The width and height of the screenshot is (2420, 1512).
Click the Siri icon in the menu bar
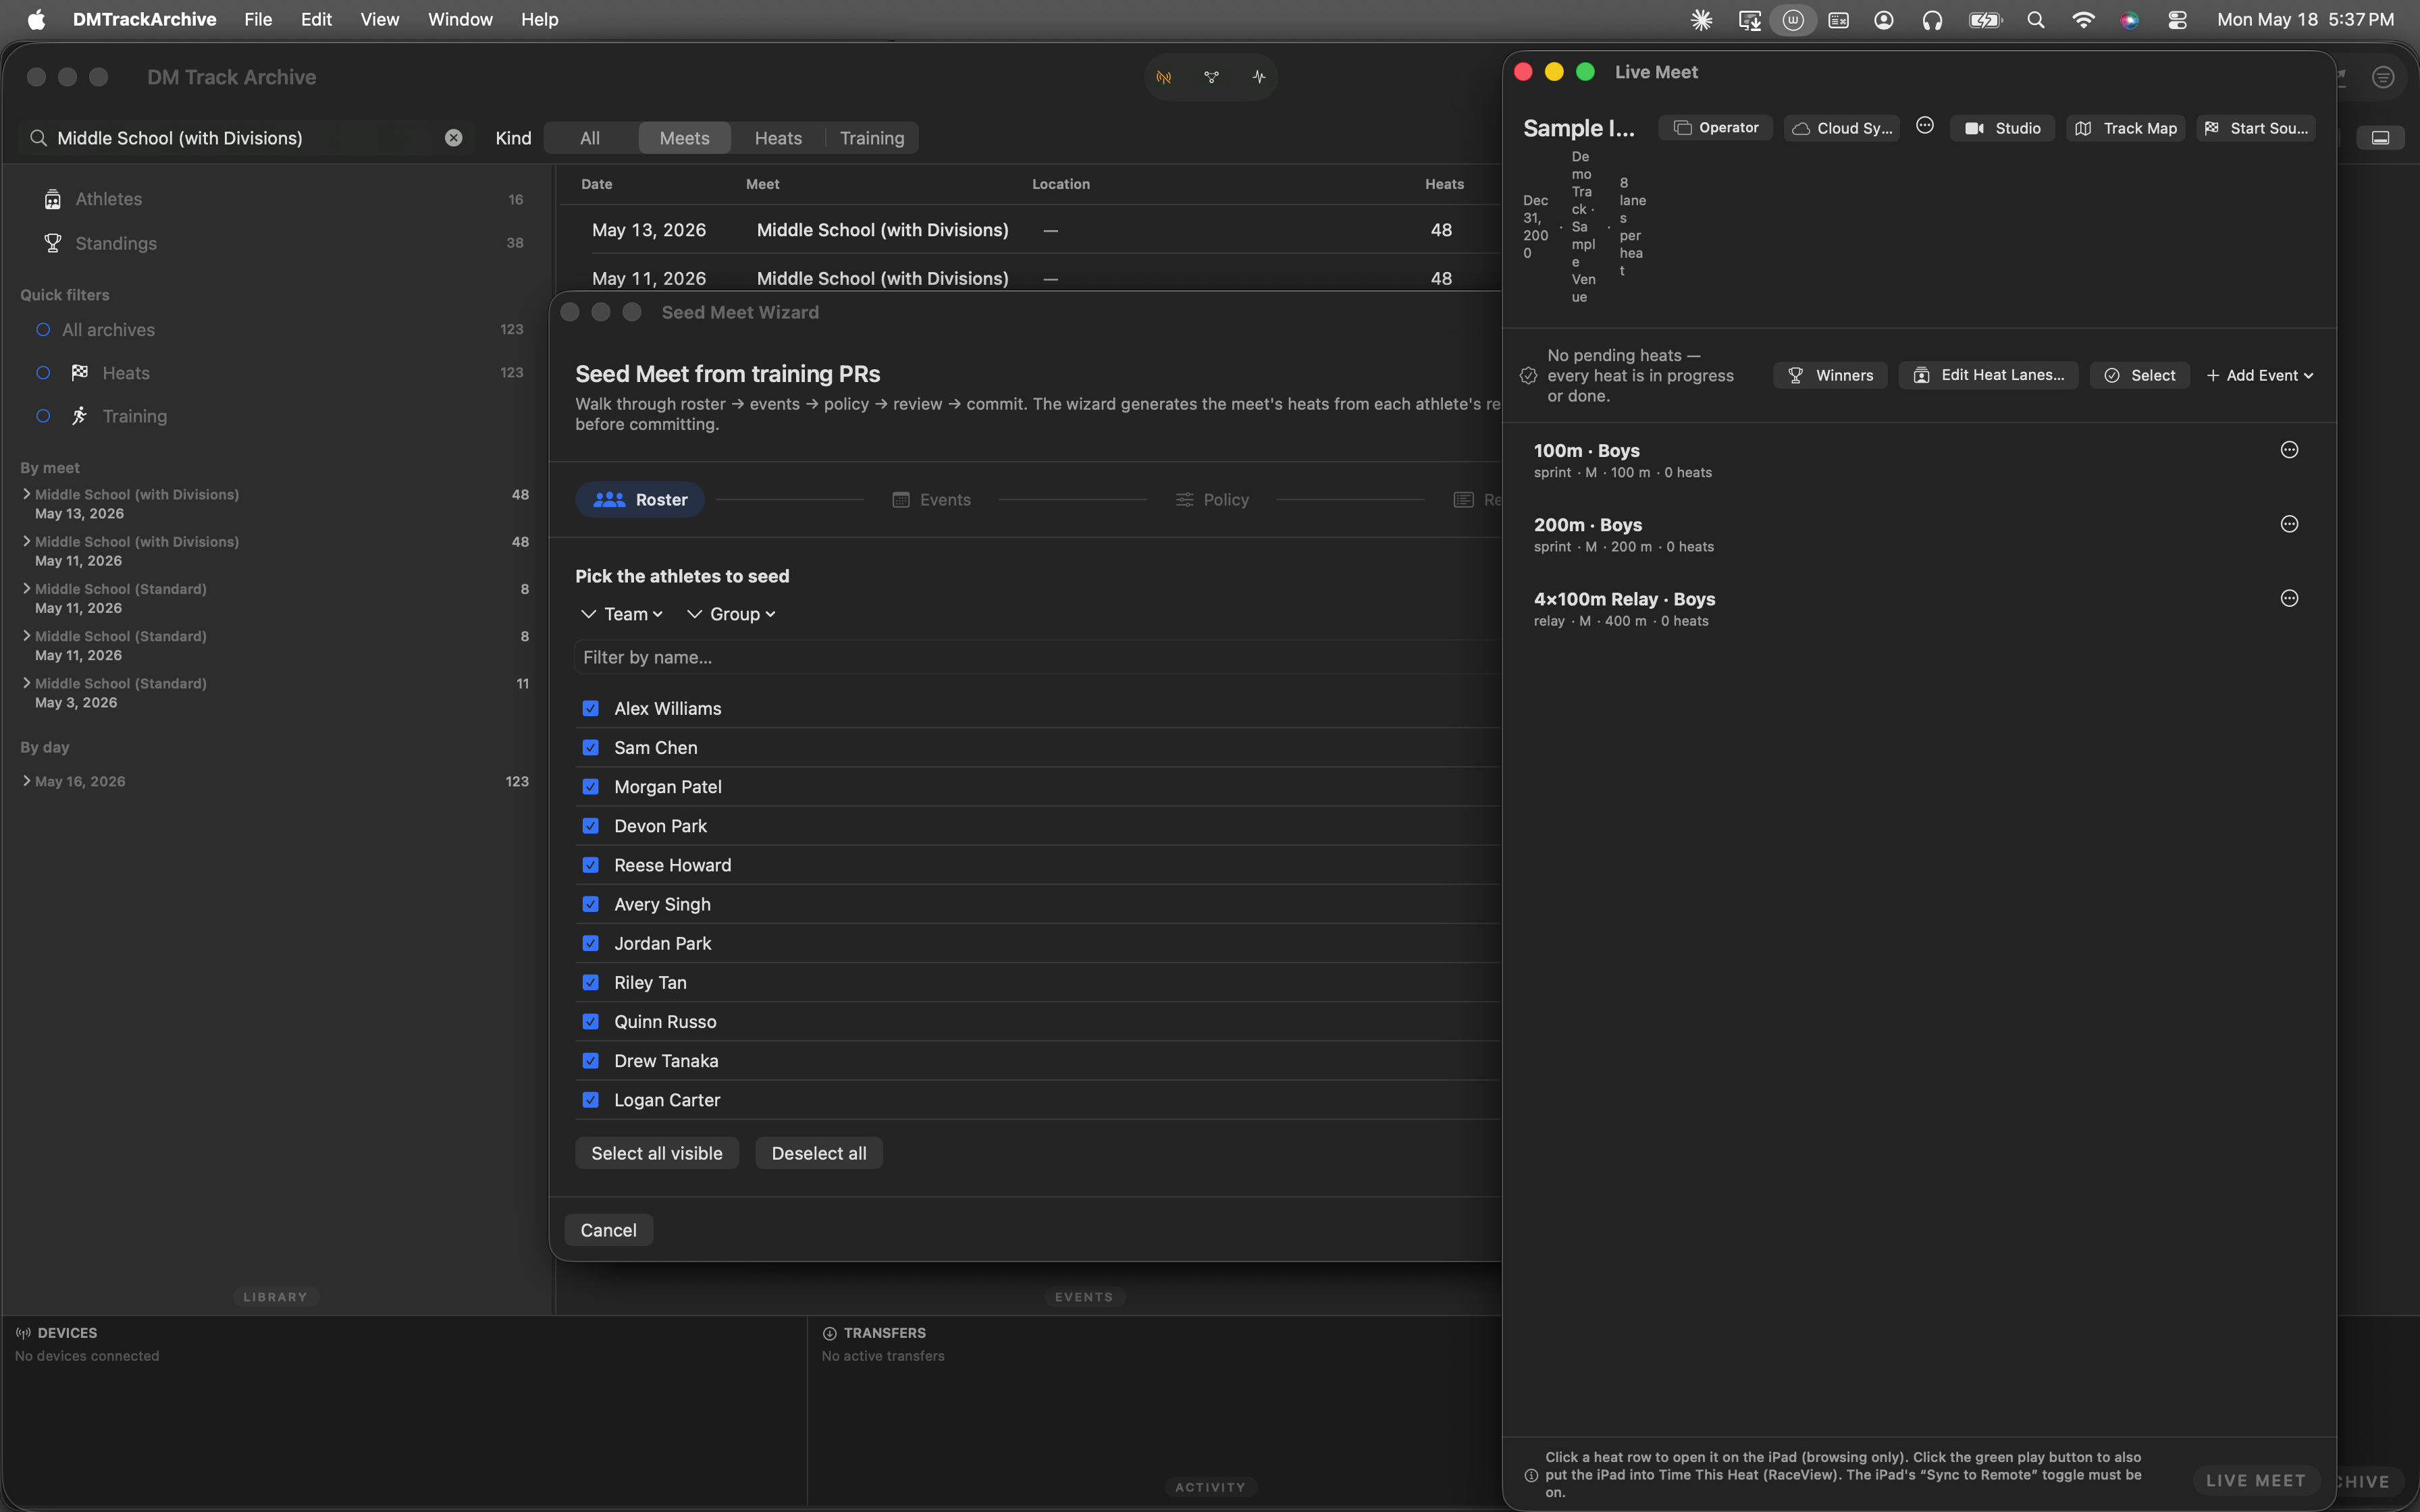[x=2130, y=20]
